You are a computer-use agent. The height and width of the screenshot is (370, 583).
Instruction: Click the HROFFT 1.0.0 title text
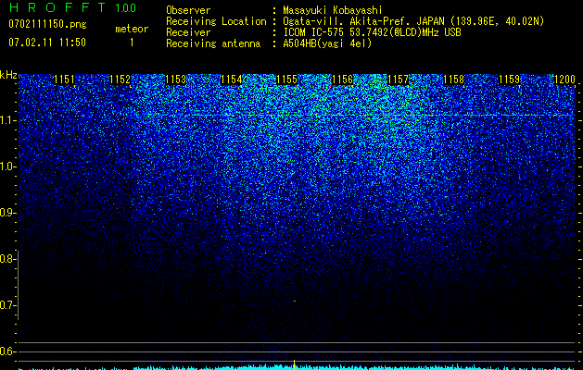[x=72, y=7]
